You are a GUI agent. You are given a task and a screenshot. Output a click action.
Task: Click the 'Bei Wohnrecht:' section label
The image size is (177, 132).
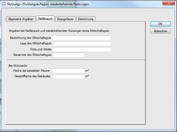point(18,66)
